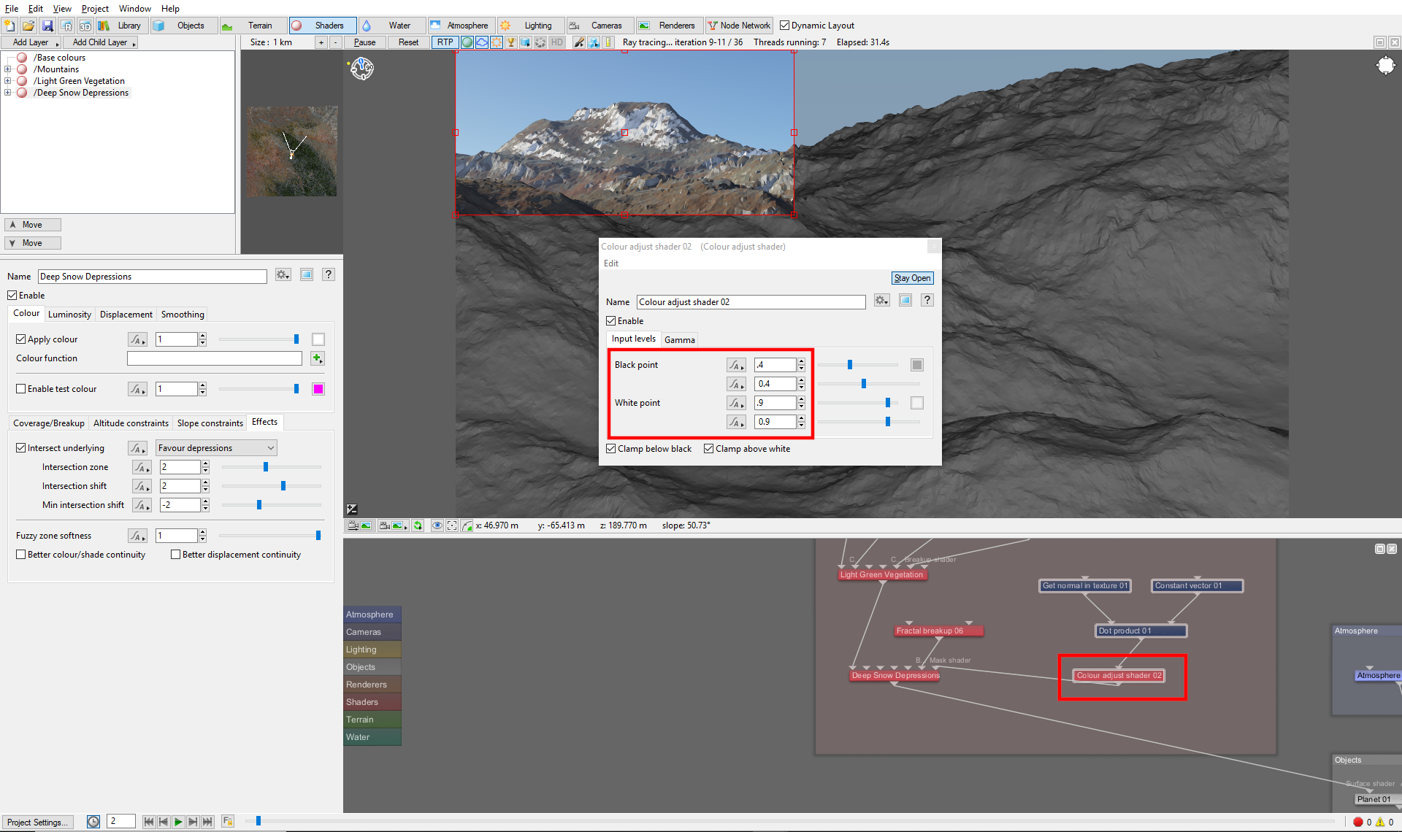The image size is (1402, 832).
Task: Click the green plus icon next to Colour function
Action: point(317,358)
